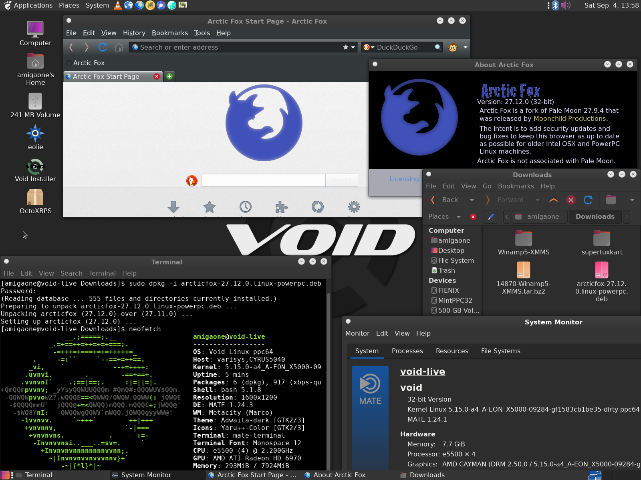Viewport: 641px width, 480px height.
Task: Open the Go menu in Downloads window
Action: coord(487,186)
